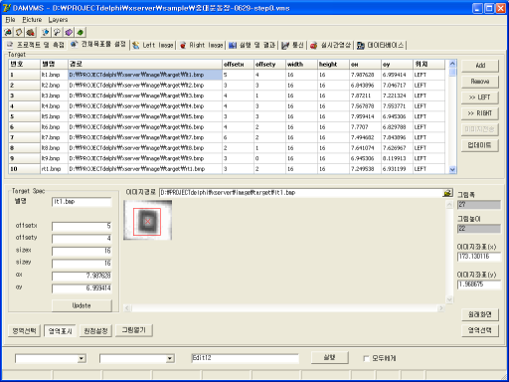This screenshot has width=509, height=382.
Task: Open the first bottom combo box dropdown
Action: click(x=82, y=358)
